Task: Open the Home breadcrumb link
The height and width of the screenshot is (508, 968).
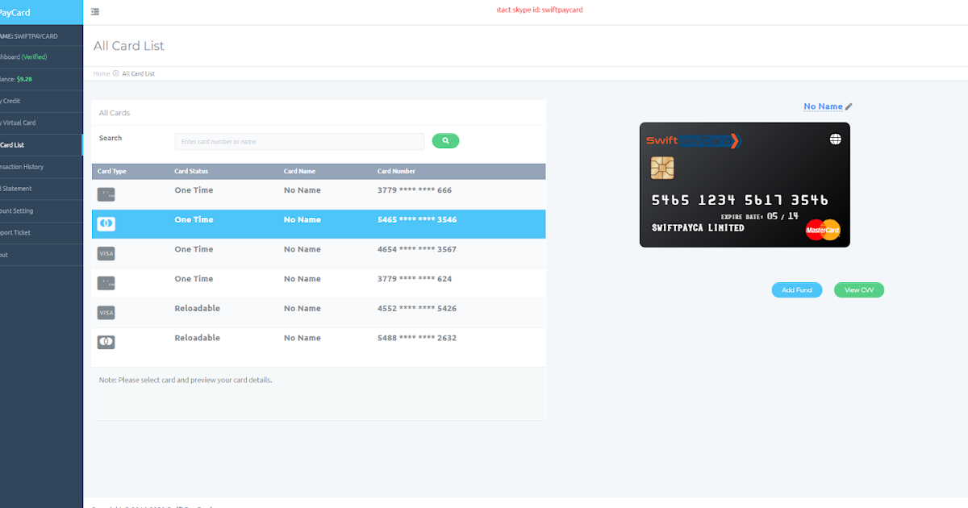Action: click(x=101, y=73)
